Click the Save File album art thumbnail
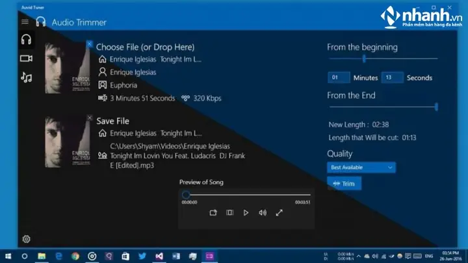 (68, 142)
